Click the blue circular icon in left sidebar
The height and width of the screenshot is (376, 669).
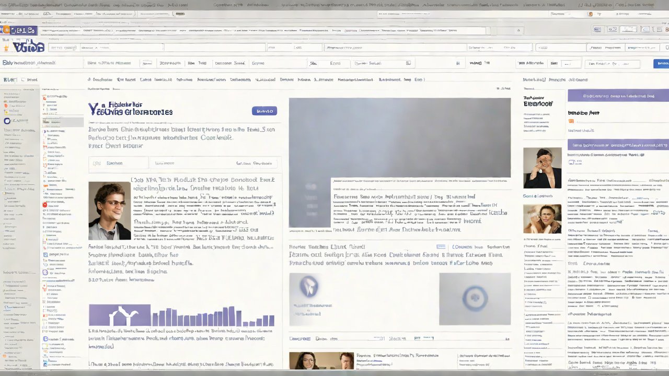click(7, 121)
